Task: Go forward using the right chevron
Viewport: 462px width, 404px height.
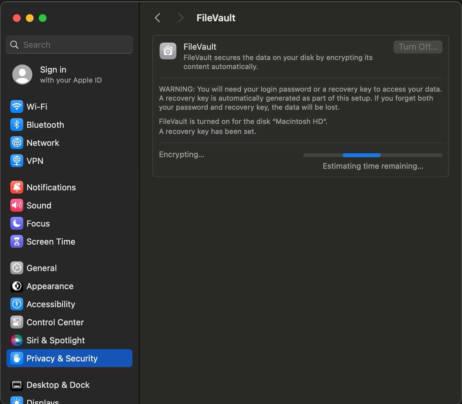Action: 181,18
